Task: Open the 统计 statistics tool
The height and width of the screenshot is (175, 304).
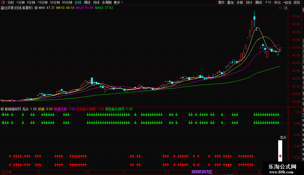Action: [x=249, y=2]
